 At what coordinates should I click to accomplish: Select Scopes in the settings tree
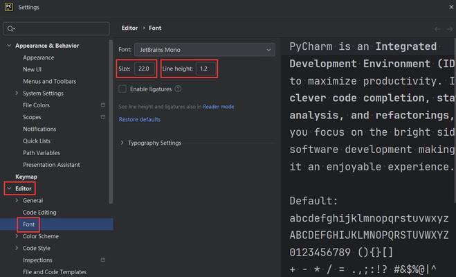click(32, 117)
